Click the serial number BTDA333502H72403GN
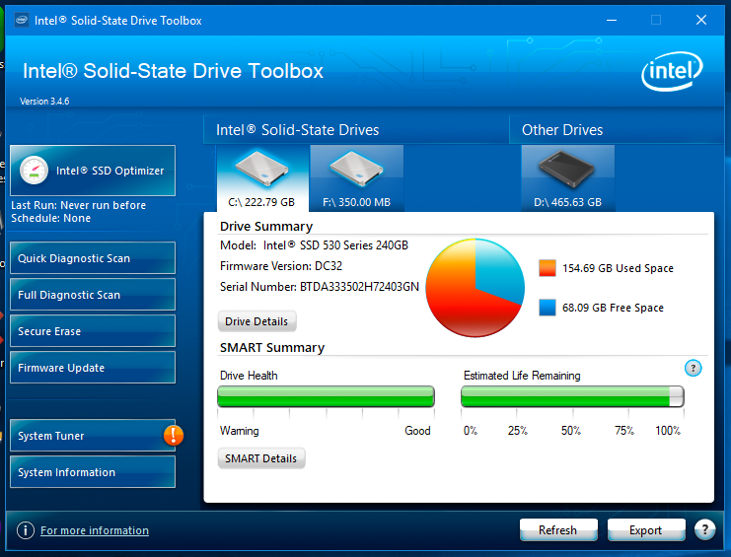 coord(359,287)
